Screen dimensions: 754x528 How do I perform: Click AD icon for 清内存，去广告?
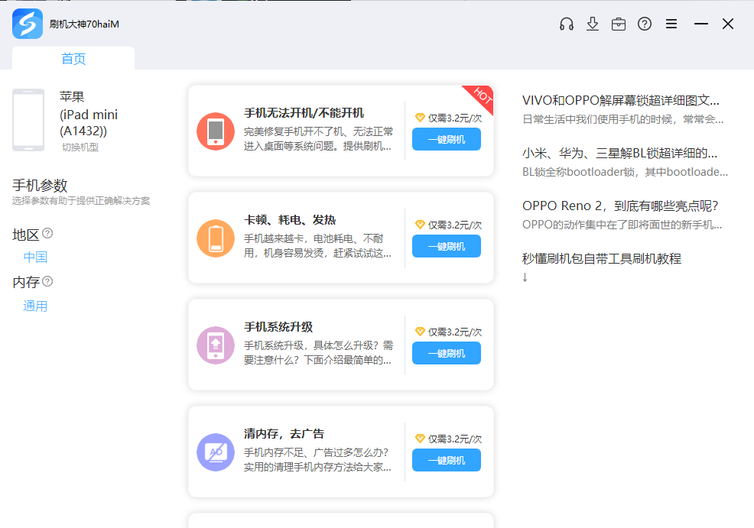point(216,452)
